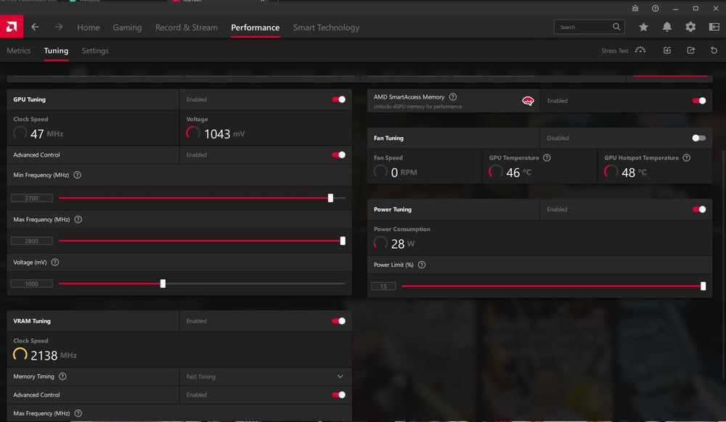Disable the VRAM Tuning toggle
The image size is (726, 422).
tap(338, 321)
